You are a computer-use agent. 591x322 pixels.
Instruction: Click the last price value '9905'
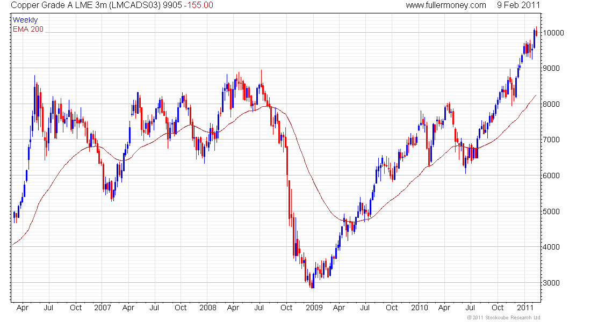[x=172, y=5]
